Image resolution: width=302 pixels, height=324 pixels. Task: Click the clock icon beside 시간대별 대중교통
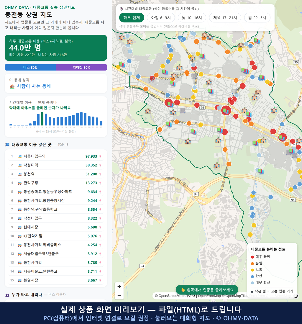coord(121,9)
